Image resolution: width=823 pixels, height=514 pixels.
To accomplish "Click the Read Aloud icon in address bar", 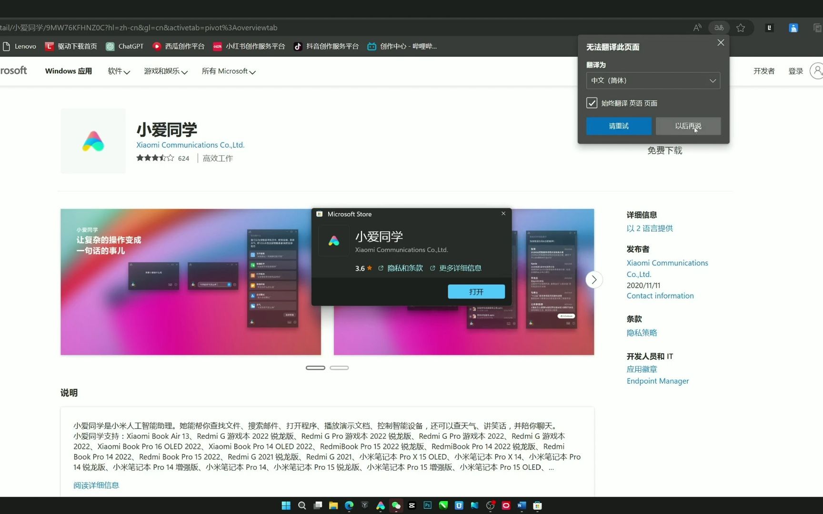I will 697,28.
